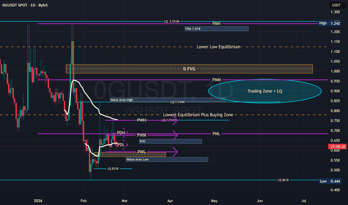348x205 pixels.
Task: Click the PWL arrow label
Action: click(142, 152)
